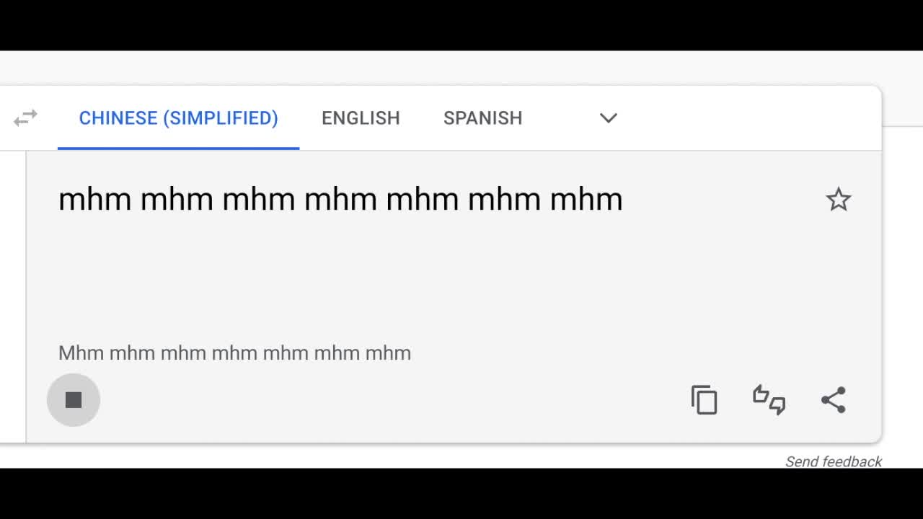Open the Send feedback link
The image size is (923, 519).
pyautogui.click(x=833, y=461)
